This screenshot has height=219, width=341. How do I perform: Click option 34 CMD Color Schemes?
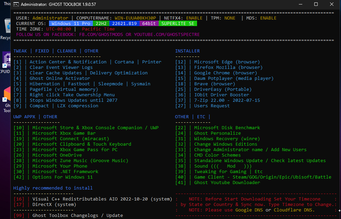pos(208,155)
